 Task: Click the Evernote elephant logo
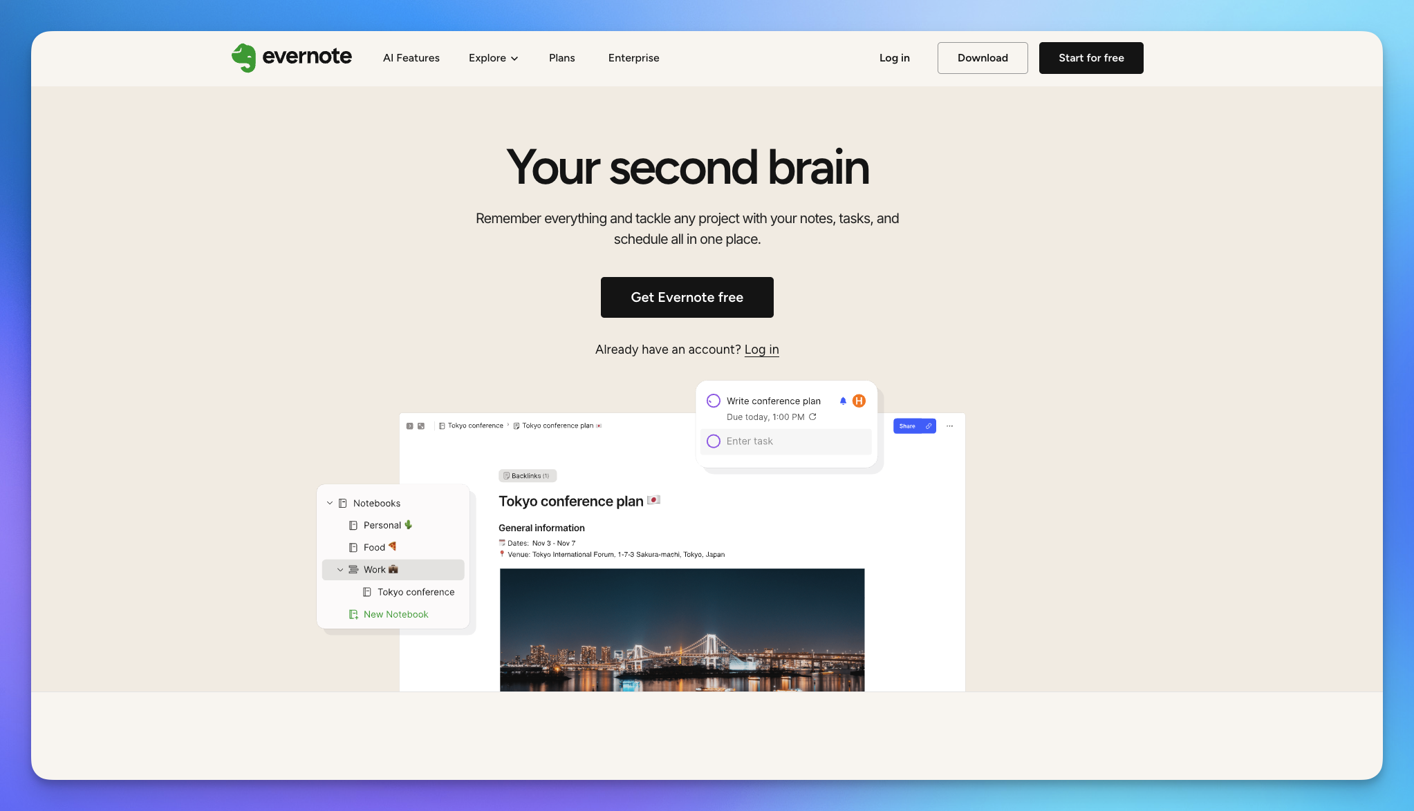pos(243,58)
